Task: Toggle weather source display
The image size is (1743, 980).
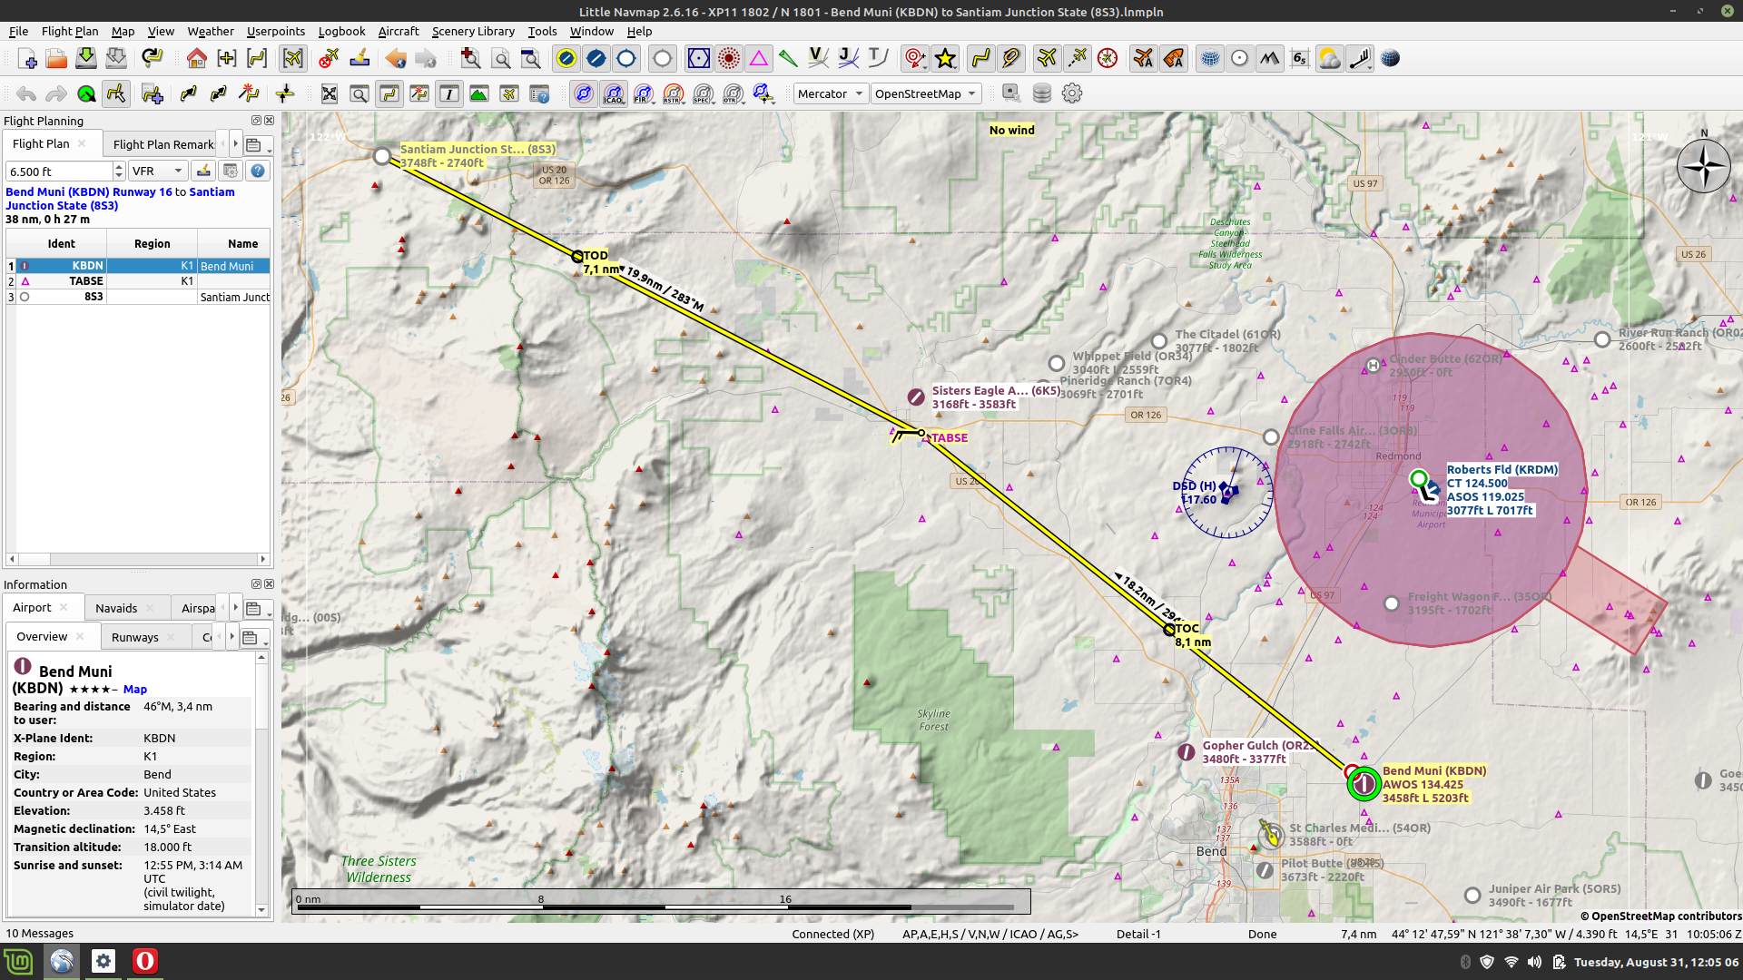Action: click(x=1330, y=59)
